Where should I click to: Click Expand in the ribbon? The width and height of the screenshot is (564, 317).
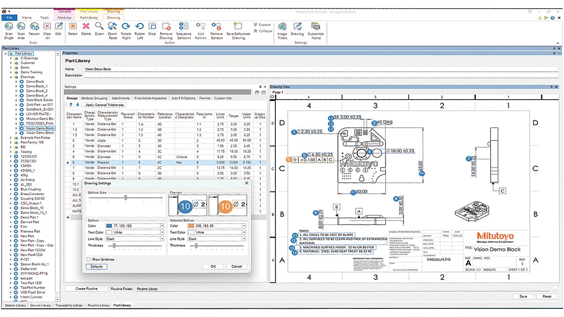point(262,25)
